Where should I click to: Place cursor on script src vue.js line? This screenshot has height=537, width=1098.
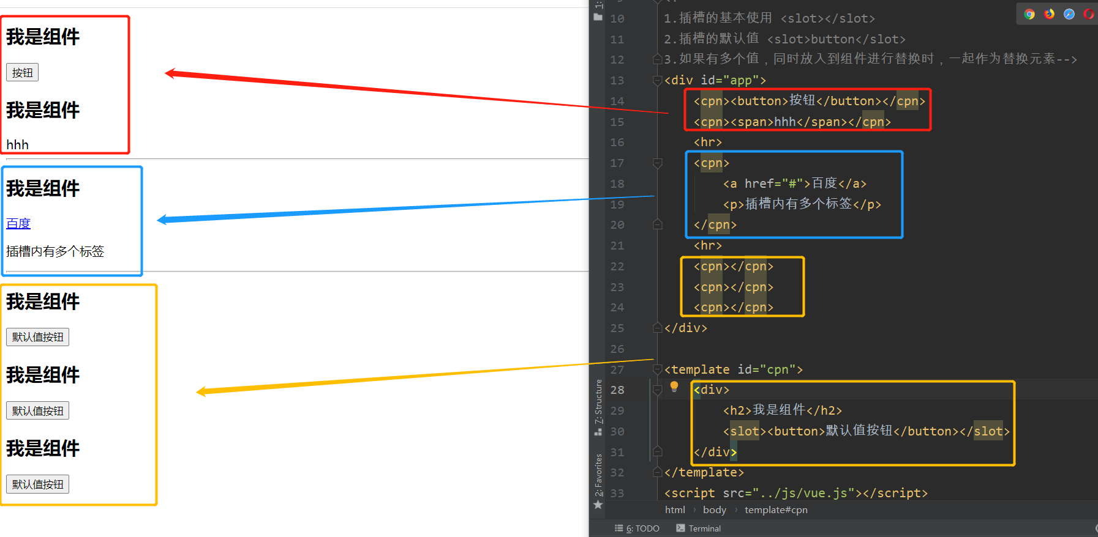[796, 493]
